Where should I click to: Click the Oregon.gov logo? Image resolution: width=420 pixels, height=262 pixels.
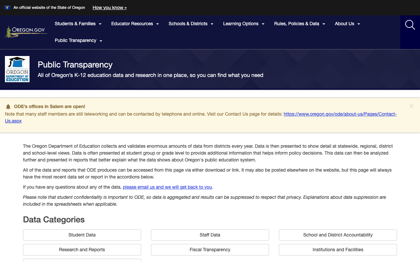(26, 32)
